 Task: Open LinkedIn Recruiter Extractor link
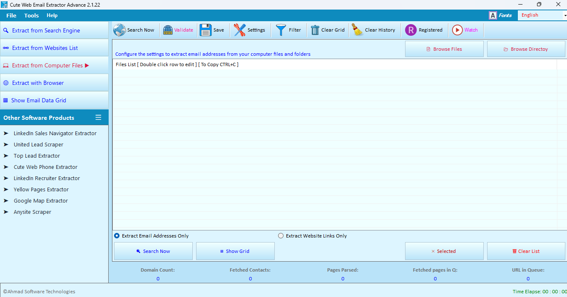coord(47,178)
